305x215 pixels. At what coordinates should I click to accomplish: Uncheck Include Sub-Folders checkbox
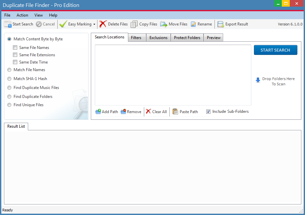[x=208, y=111]
